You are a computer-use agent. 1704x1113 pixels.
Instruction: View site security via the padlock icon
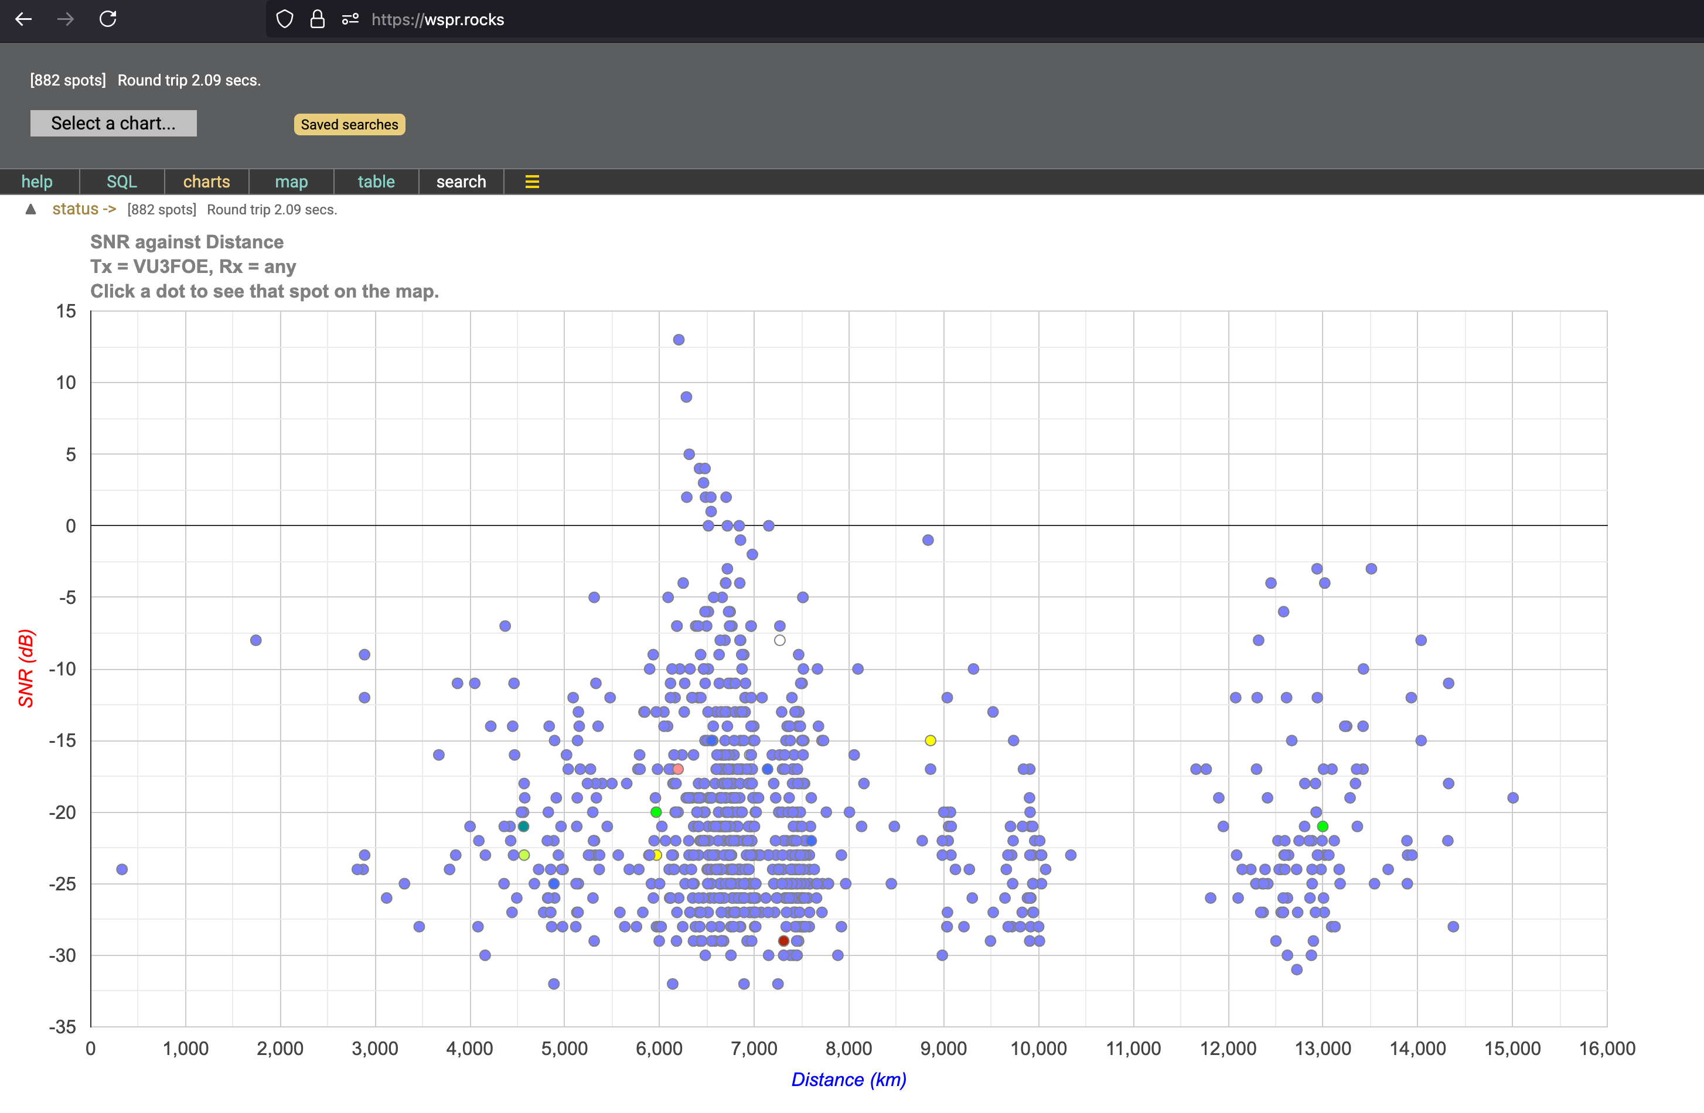[317, 19]
